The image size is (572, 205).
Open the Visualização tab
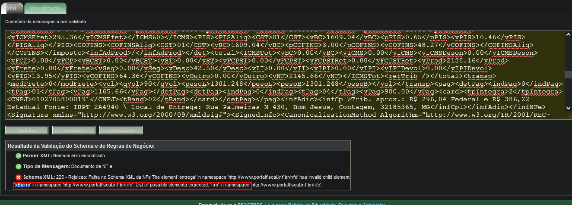click(x=45, y=8)
